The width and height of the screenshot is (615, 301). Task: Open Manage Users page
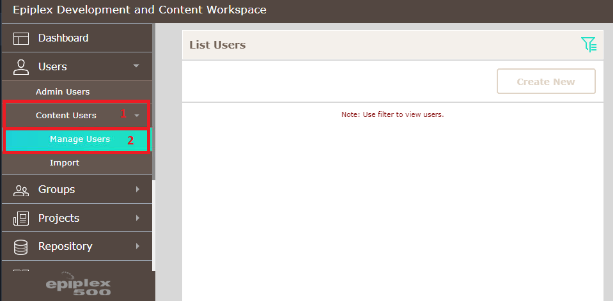coord(77,139)
